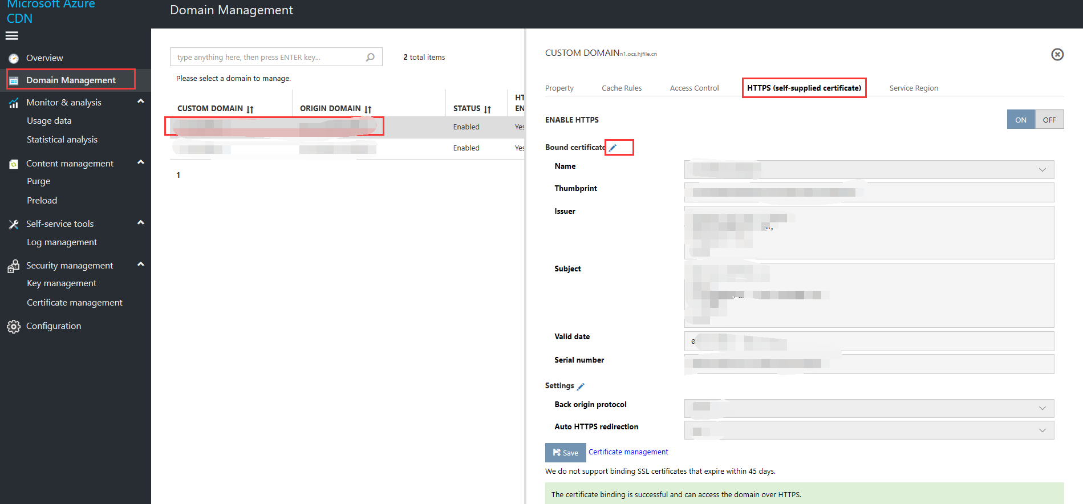Turn Enable HTTPS to ON
1083x504 pixels.
[x=1021, y=120]
